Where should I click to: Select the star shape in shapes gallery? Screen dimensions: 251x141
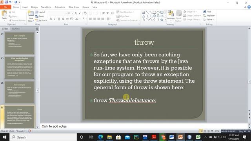point(162,20)
